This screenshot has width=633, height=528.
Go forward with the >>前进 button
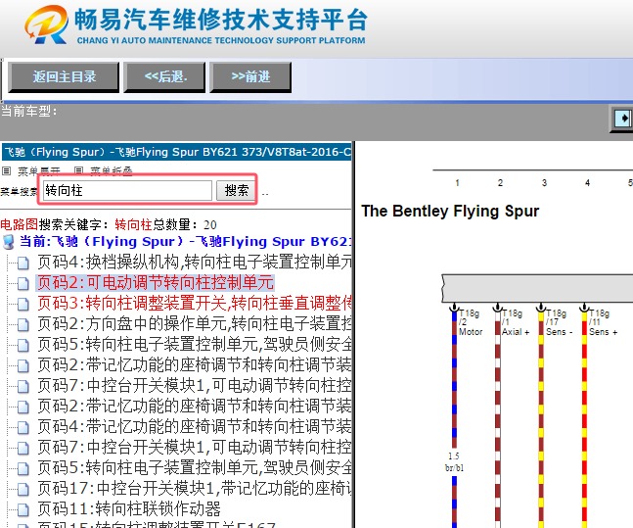(250, 76)
